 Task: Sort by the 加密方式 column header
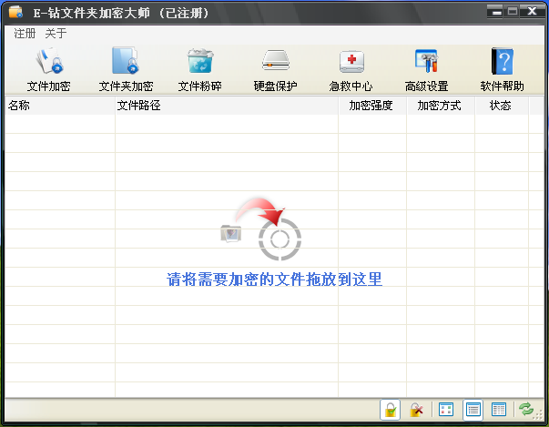[x=441, y=106]
